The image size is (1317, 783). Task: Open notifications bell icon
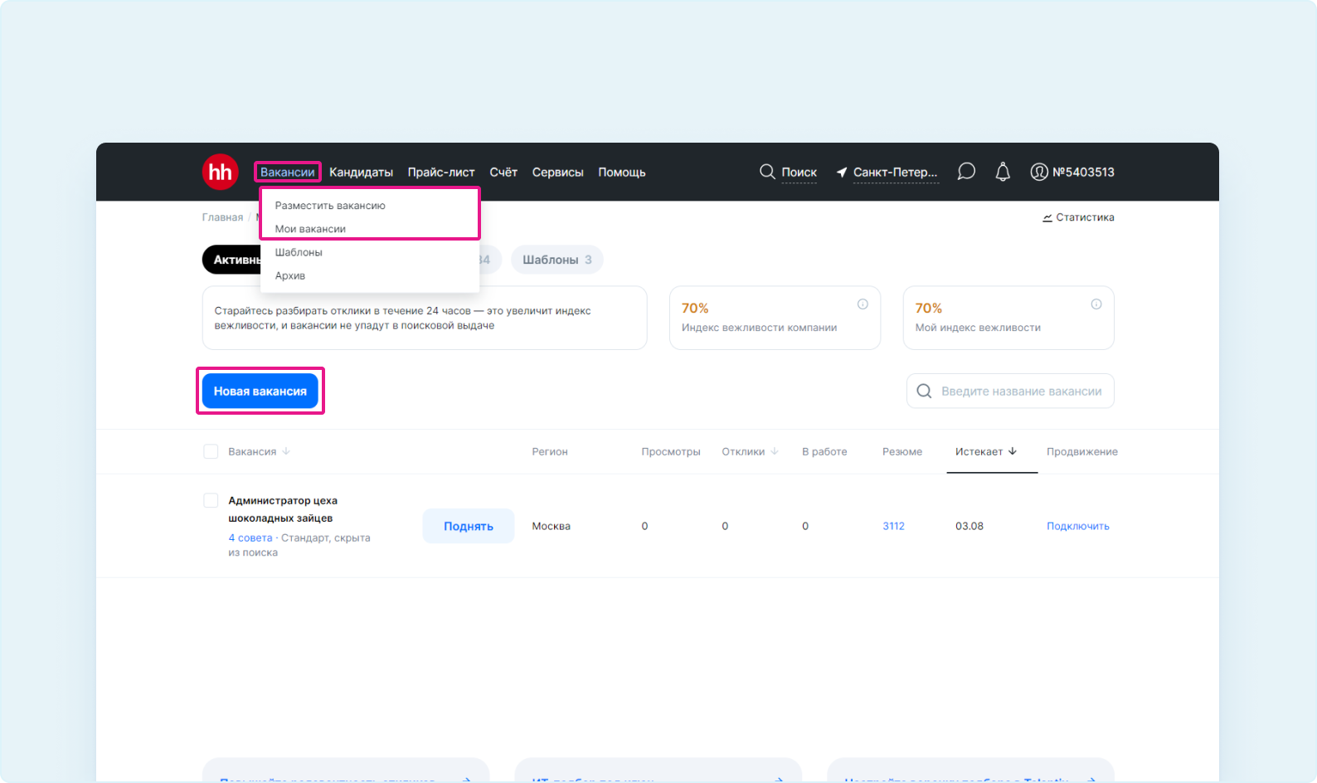[x=1003, y=172]
